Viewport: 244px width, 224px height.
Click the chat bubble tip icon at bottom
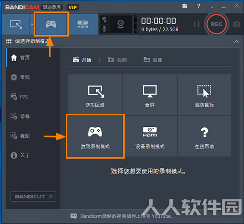pos(74,216)
